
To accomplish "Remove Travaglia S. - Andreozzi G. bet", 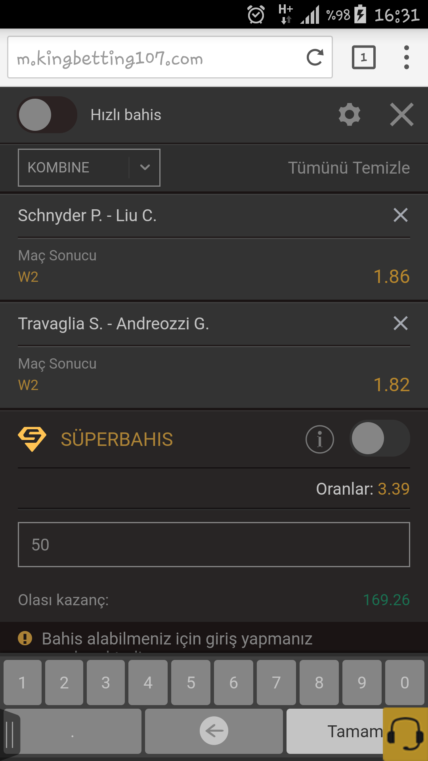I will click(x=401, y=323).
